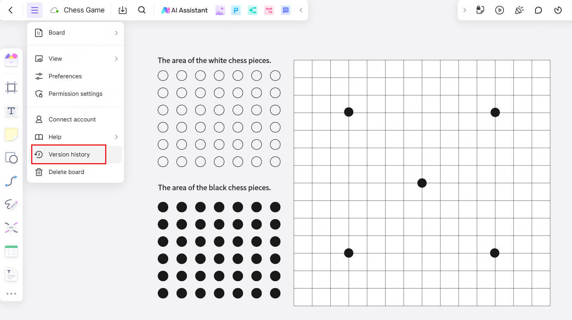Choose the connector line tool
The width and height of the screenshot is (572, 320).
point(11,181)
